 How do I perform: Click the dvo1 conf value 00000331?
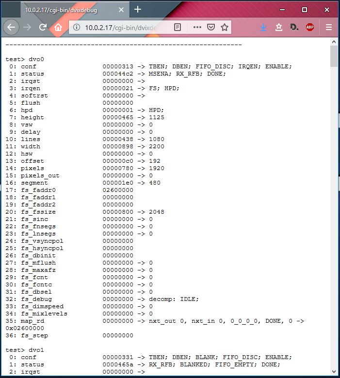click(118, 357)
